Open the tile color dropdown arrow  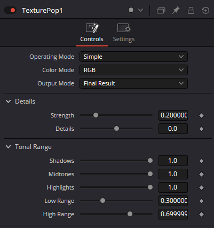click(140, 10)
